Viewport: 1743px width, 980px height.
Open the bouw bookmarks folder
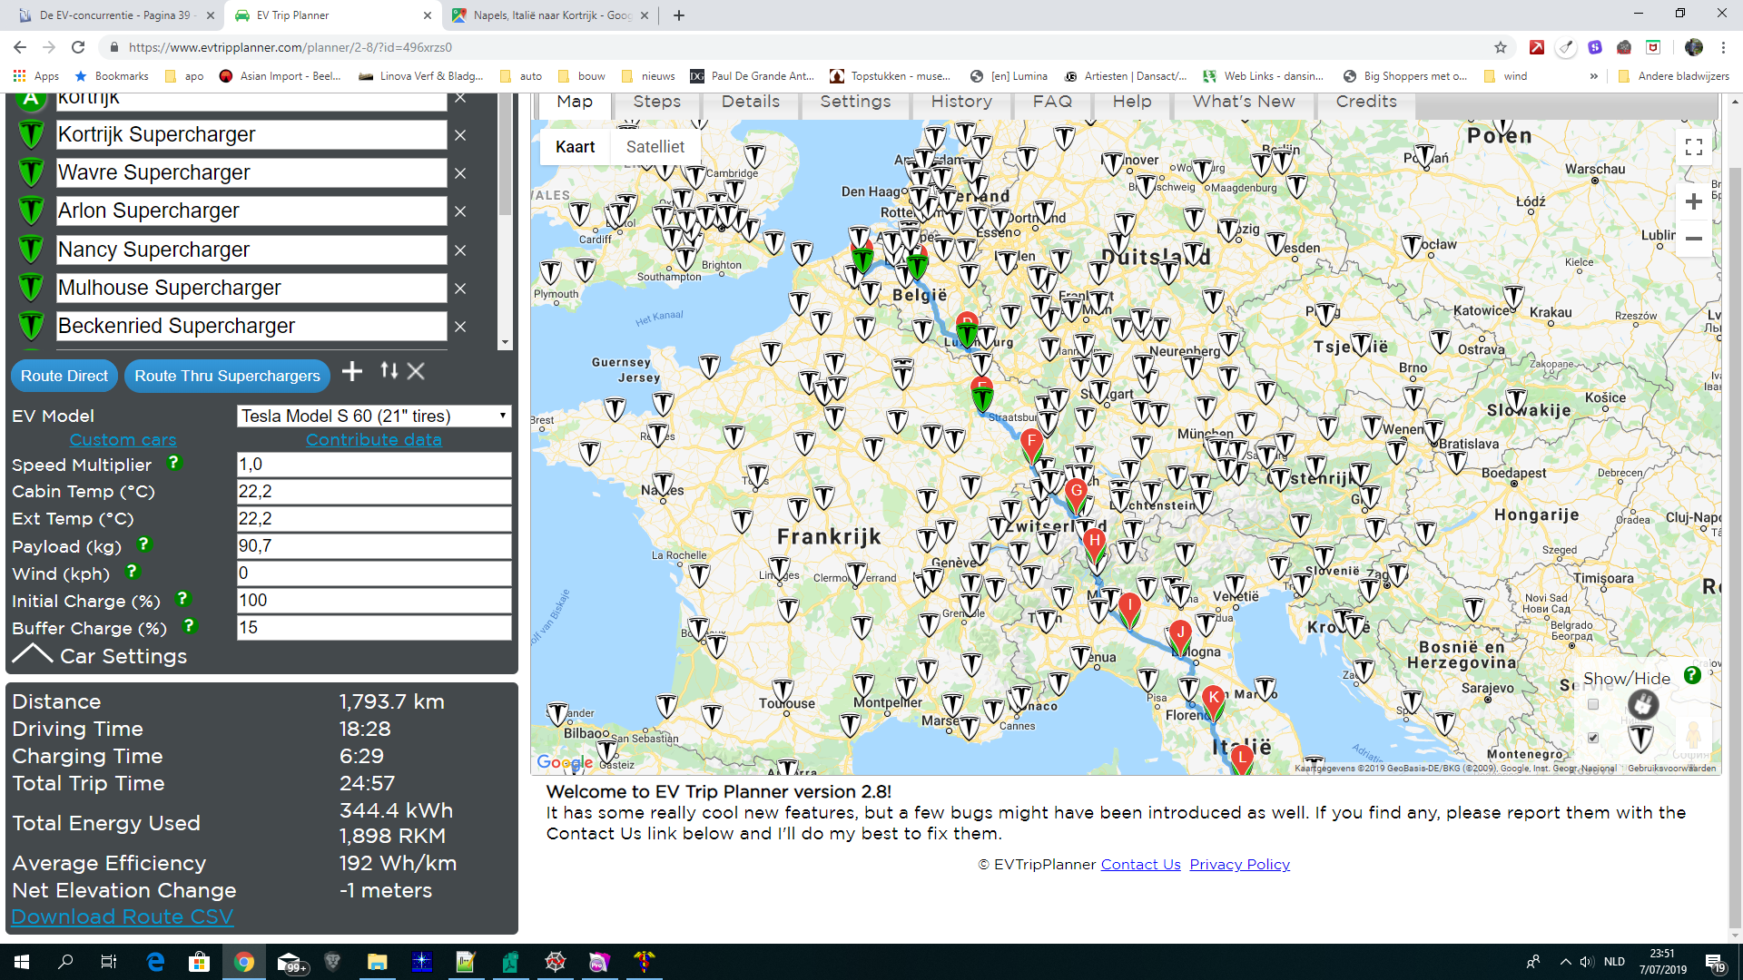582,76
